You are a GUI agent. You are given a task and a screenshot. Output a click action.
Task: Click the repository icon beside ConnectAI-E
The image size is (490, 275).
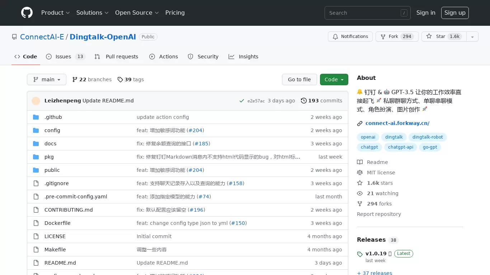pyautogui.click(x=14, y=37)
